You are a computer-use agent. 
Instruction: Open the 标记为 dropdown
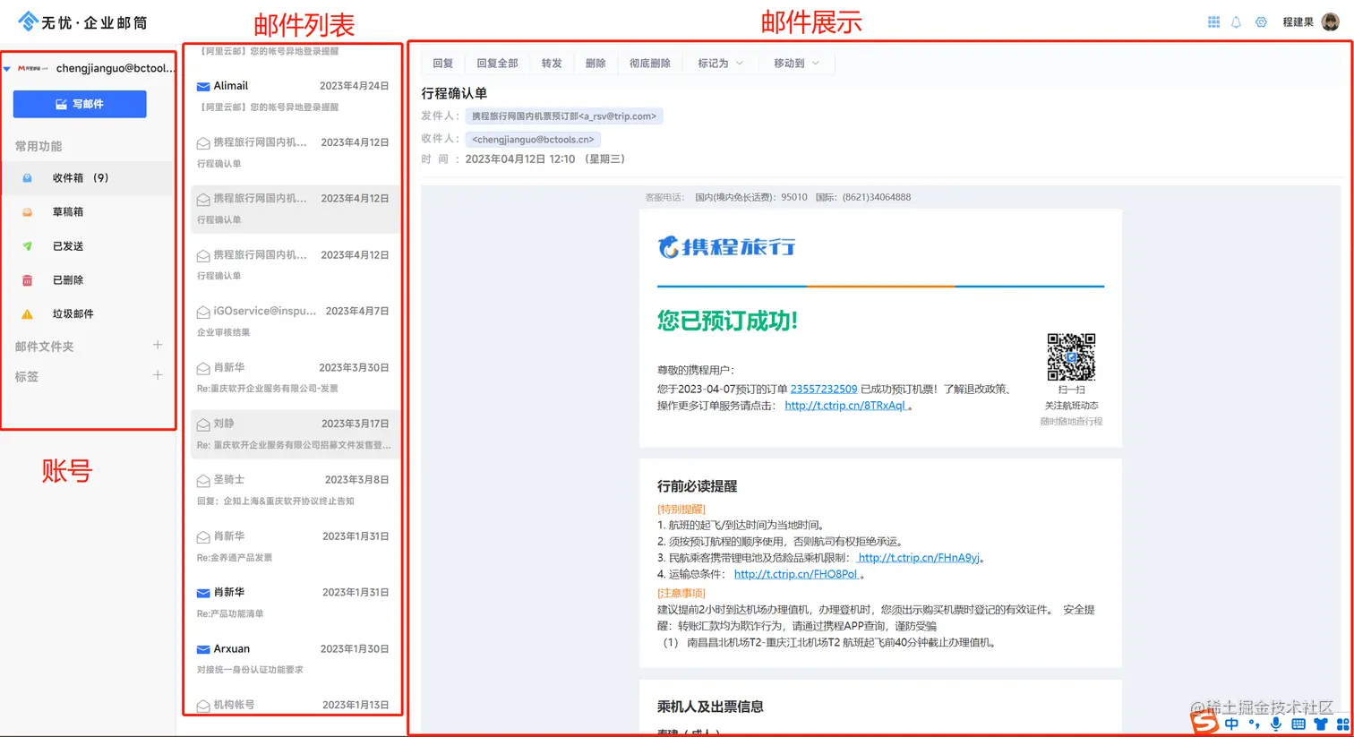[720, 64]
